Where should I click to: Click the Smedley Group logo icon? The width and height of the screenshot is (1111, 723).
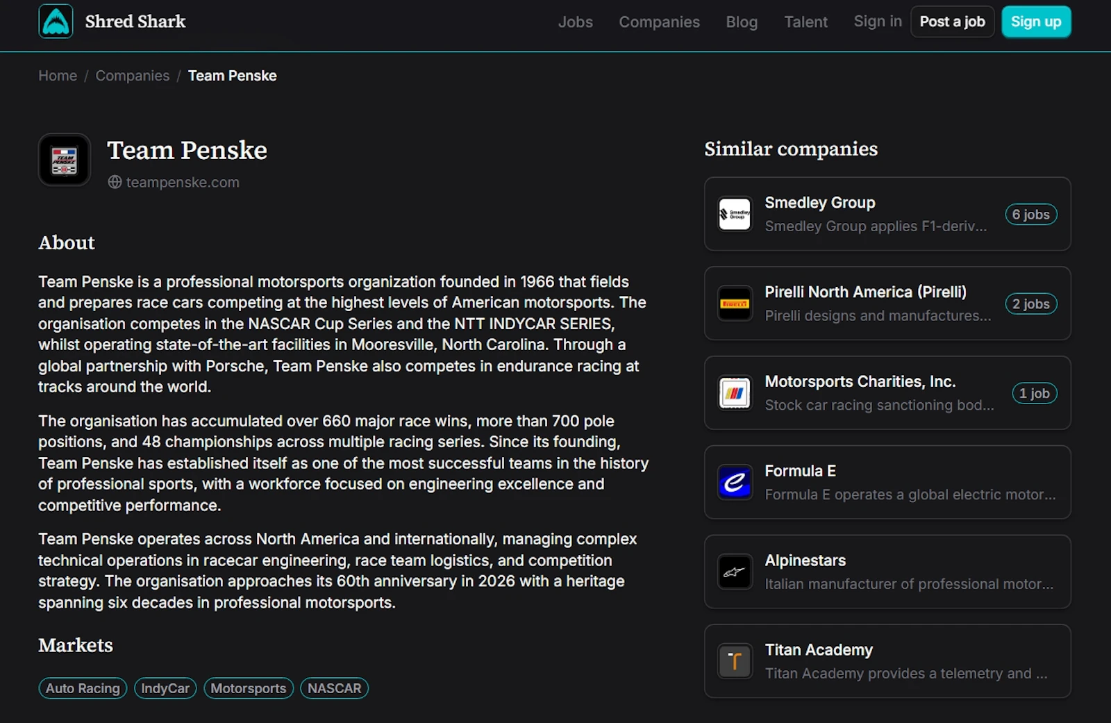coord(735,214)
